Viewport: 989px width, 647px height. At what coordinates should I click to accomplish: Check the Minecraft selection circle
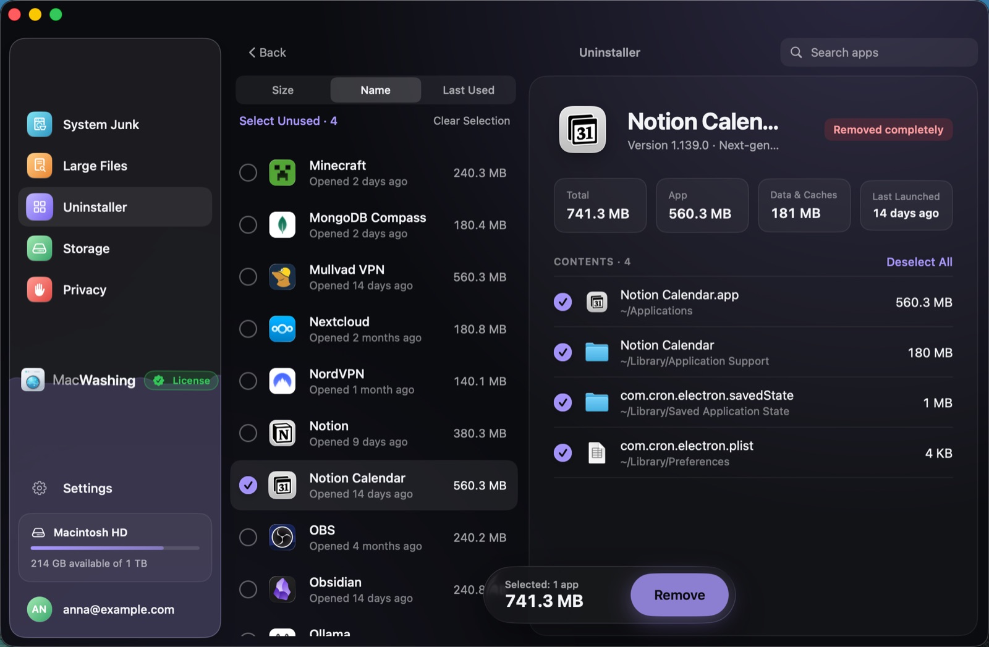[x=248, y=173]
